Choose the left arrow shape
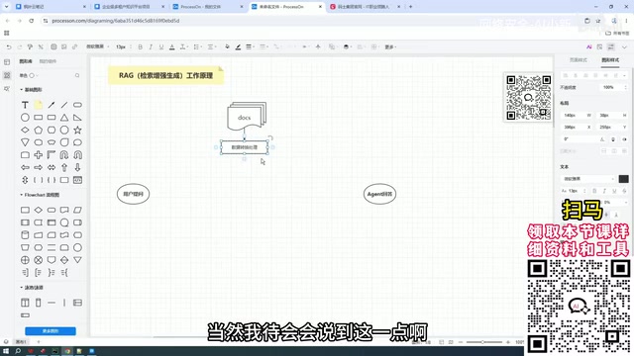This screenshot has height=356, width=634. tap(25, 167)
